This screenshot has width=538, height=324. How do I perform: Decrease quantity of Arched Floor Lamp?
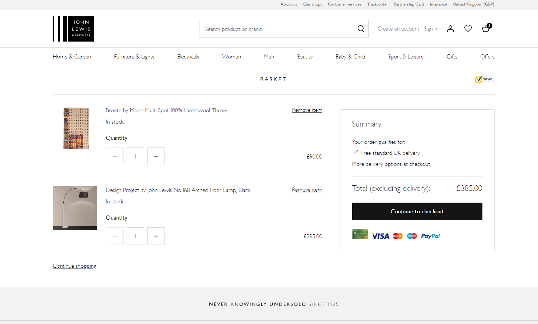pyautogui.click(x=115, y=236)
